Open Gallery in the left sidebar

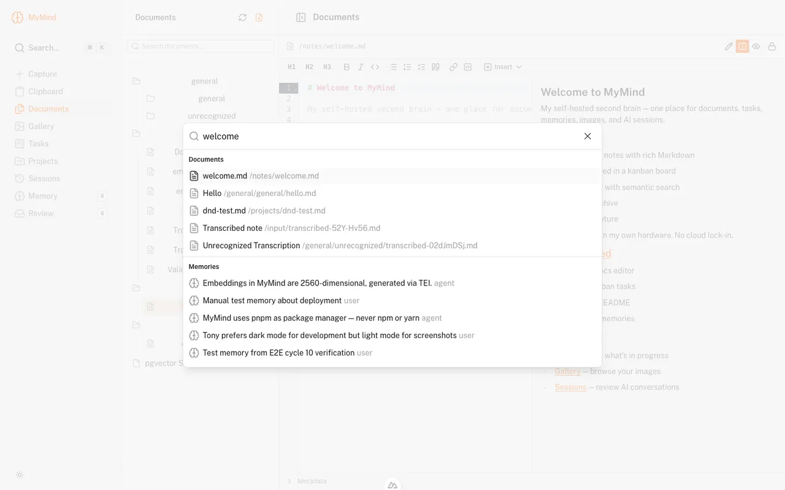pyautogui.click(x=34, y=126)
